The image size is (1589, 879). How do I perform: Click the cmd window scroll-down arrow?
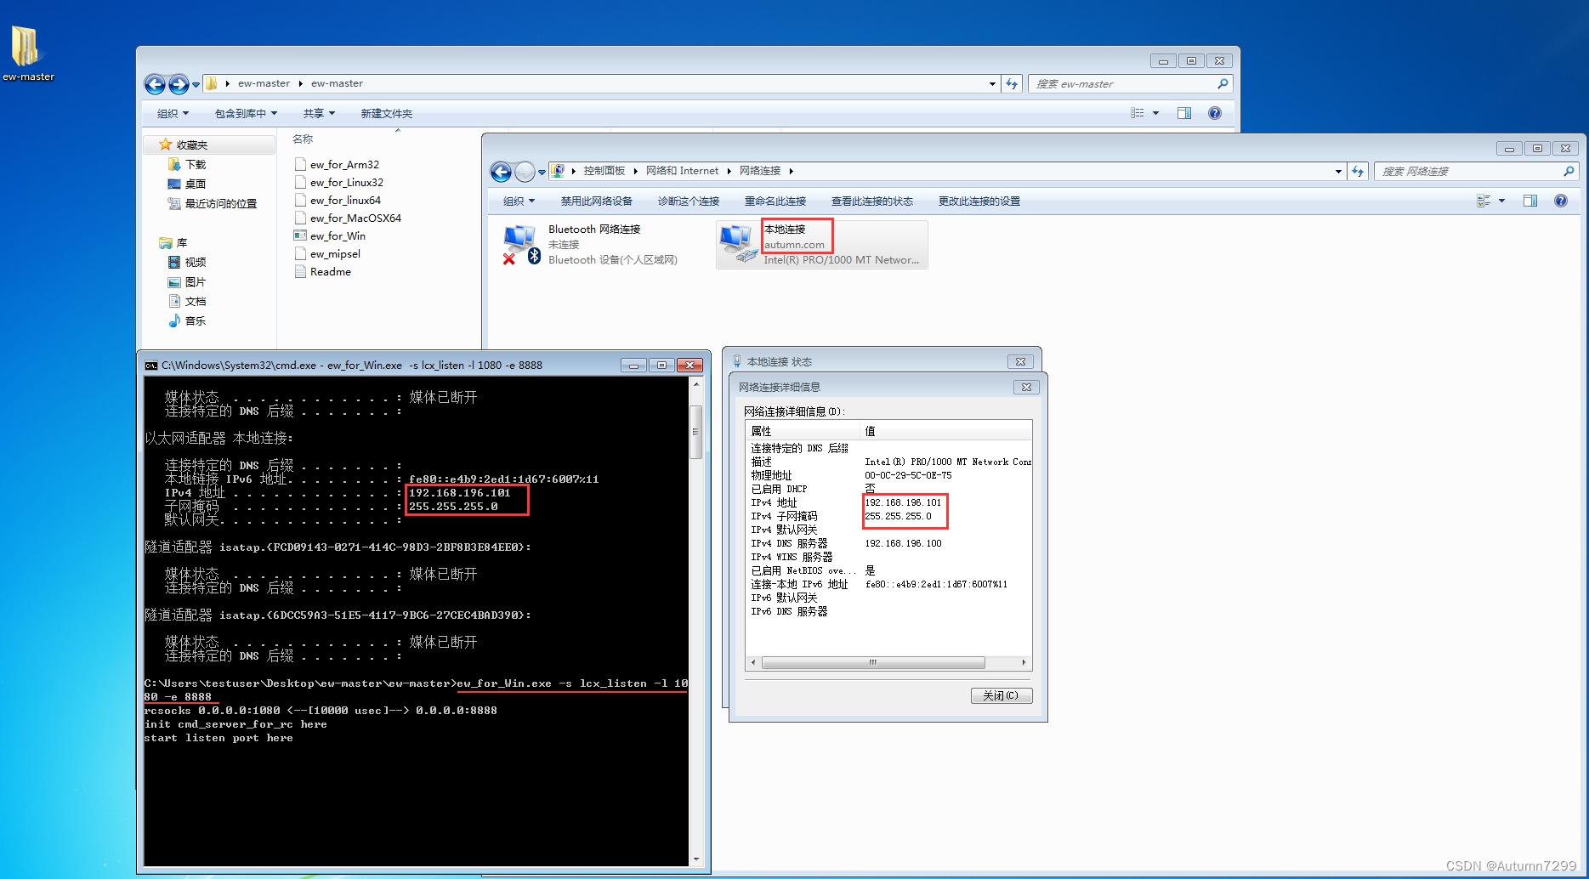(695, 859)
